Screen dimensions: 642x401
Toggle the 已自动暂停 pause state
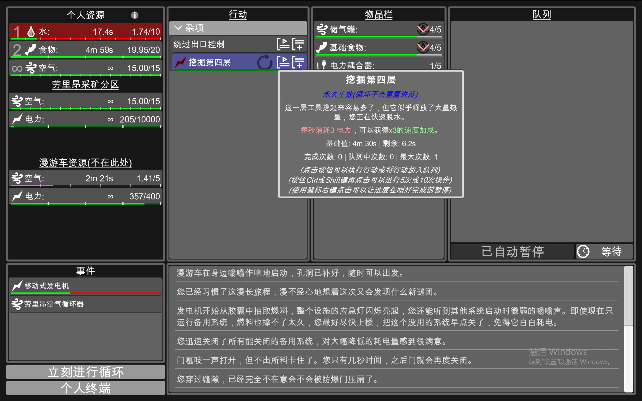512,251
